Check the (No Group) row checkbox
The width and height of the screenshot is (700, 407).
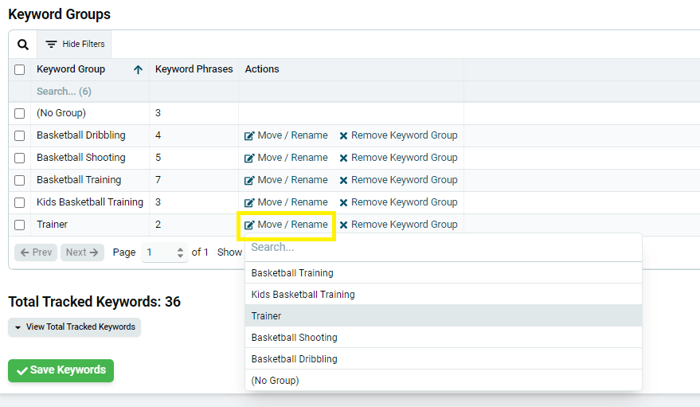(20, 113)
